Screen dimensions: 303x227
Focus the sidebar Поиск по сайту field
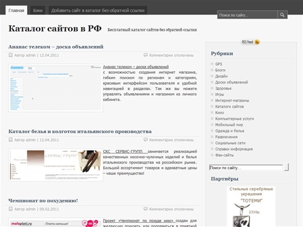pos(246,168)
